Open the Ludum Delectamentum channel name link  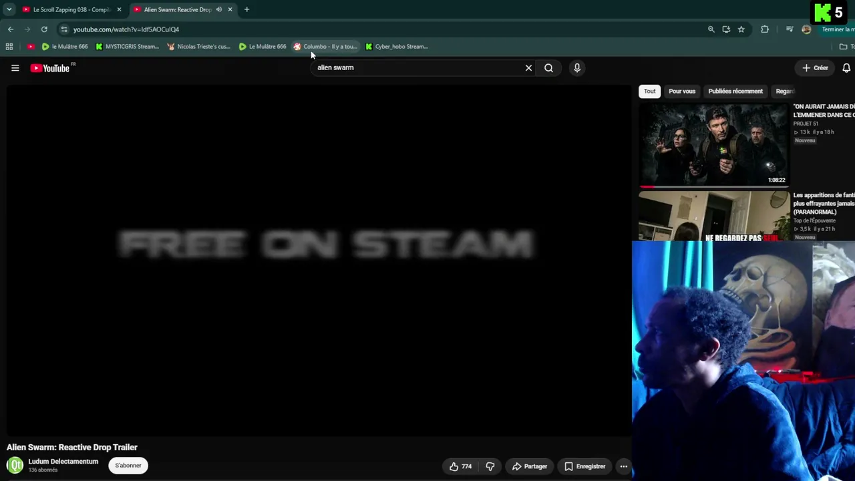pos(63,462)
